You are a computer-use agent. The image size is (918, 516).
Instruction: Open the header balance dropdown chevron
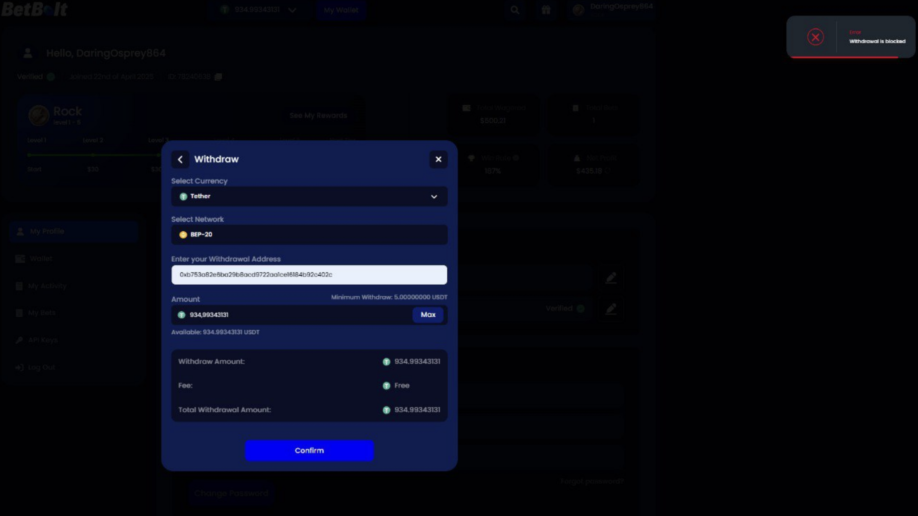pos(292,10)
